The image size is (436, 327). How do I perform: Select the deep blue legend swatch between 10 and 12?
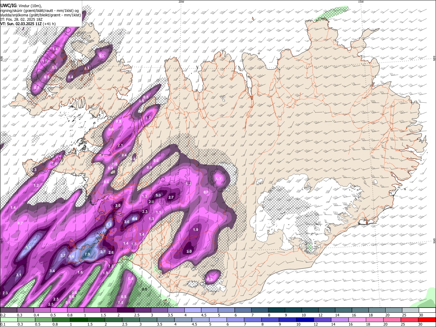tap(305, 320)
